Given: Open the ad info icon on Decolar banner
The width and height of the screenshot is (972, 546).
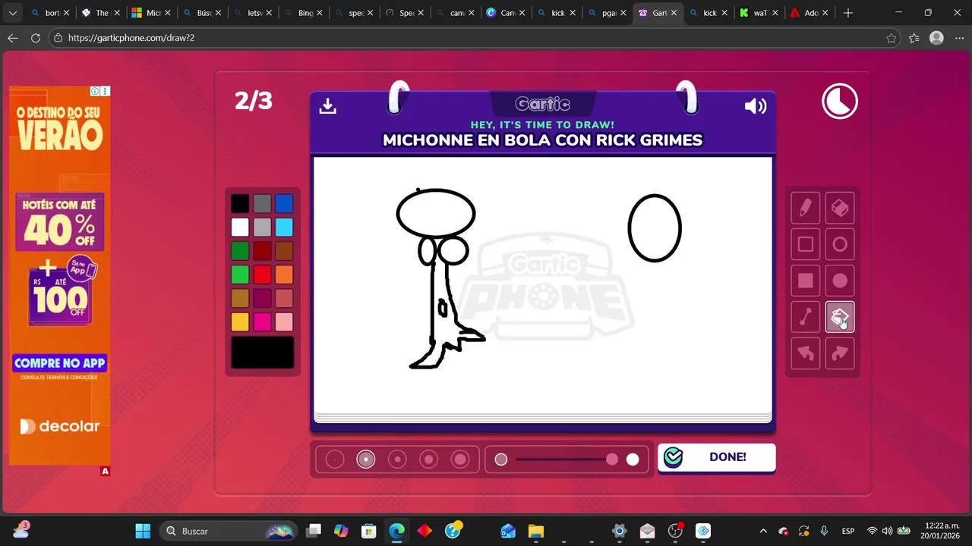Looking at the screenshot, I should click(x=95, y=91).
